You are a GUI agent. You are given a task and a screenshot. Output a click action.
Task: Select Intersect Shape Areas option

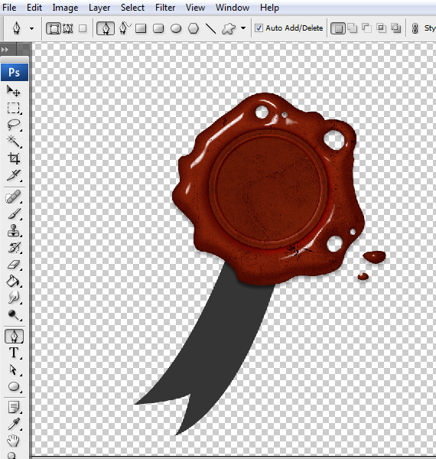pyautogui.click(x=381, y=28)
